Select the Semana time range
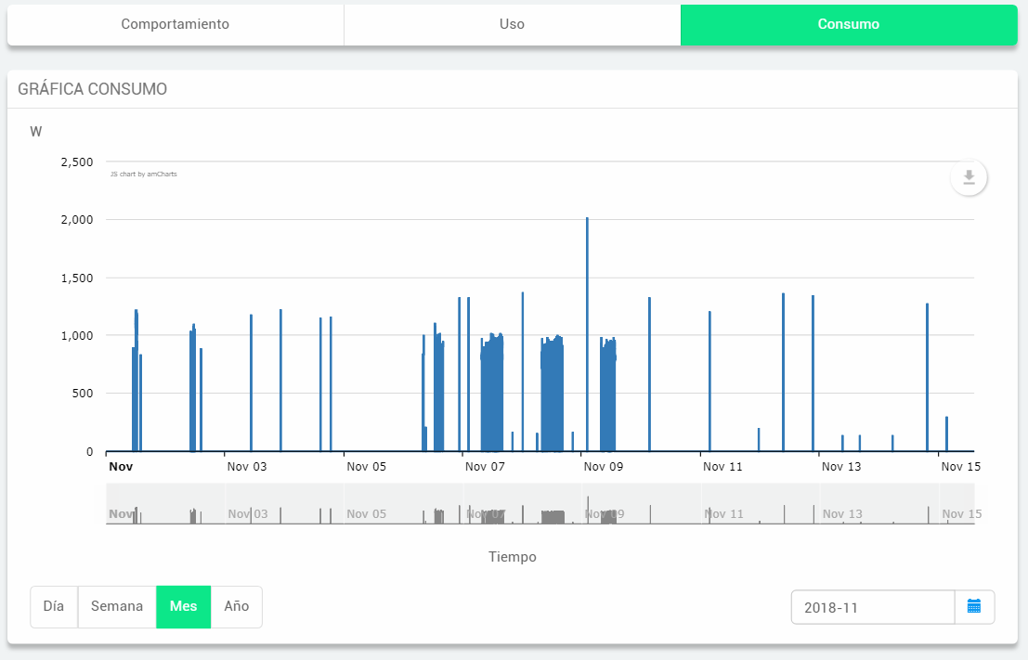 tap(117, 607)
